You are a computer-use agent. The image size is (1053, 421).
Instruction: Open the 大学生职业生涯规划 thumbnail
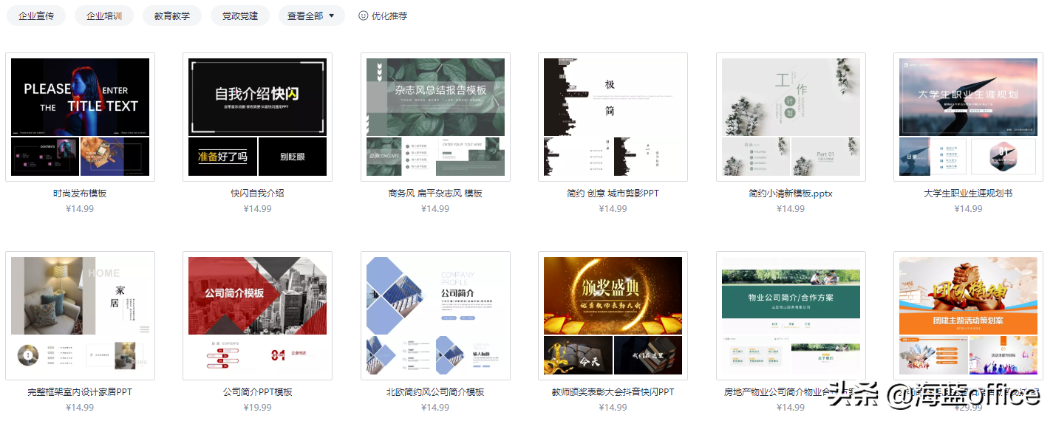pos(968,117)
